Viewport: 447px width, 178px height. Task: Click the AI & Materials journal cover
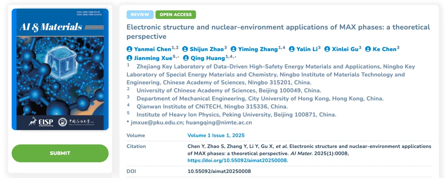click(x=60, y=69)
